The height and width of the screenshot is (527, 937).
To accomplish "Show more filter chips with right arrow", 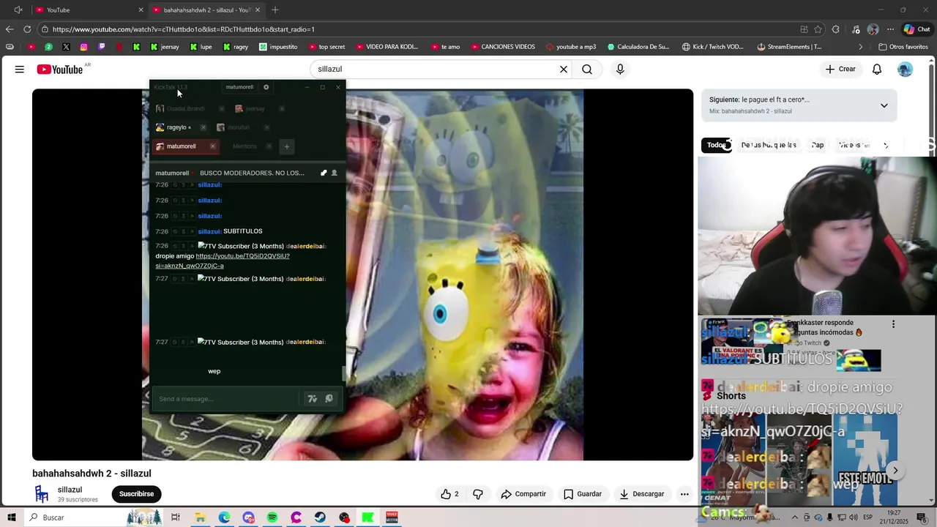I will (886, 145).
